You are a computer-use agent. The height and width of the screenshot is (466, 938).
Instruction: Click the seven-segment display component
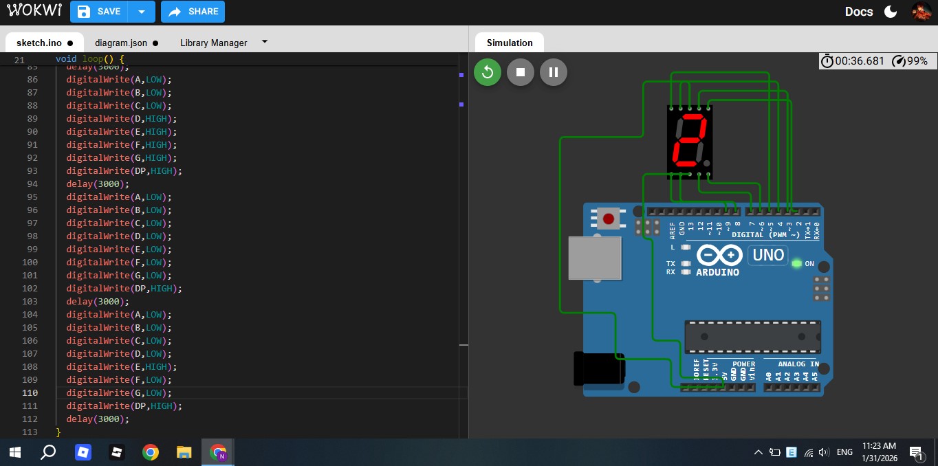(690, 141)
